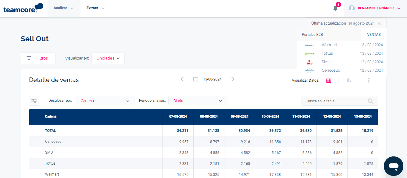Open the notifications bell icon
Image resolution: width=407 pixels, height=178 pixels.
click(335, 8)
